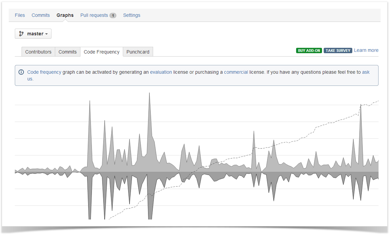Image resolution: width=392 pixels, height=236 pixels.
Task: Select the Code Frequency graph tab
Action: pos(102,52)
